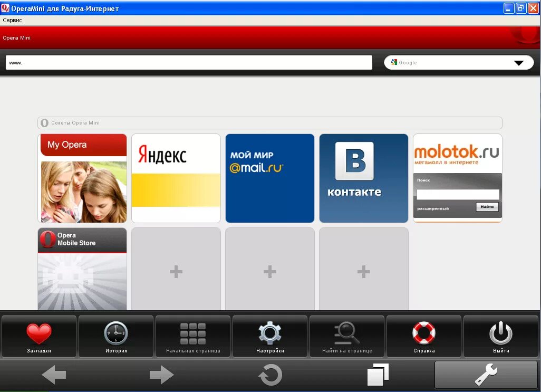Open the molotok.ru speed dial tile
The image size is (541, 392).
pyautogui.click(x=458, y=178)
